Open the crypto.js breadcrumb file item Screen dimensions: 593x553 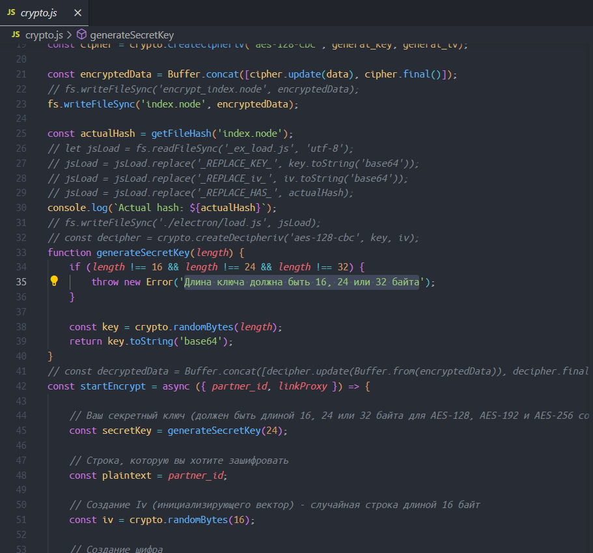tap(44, 35)
